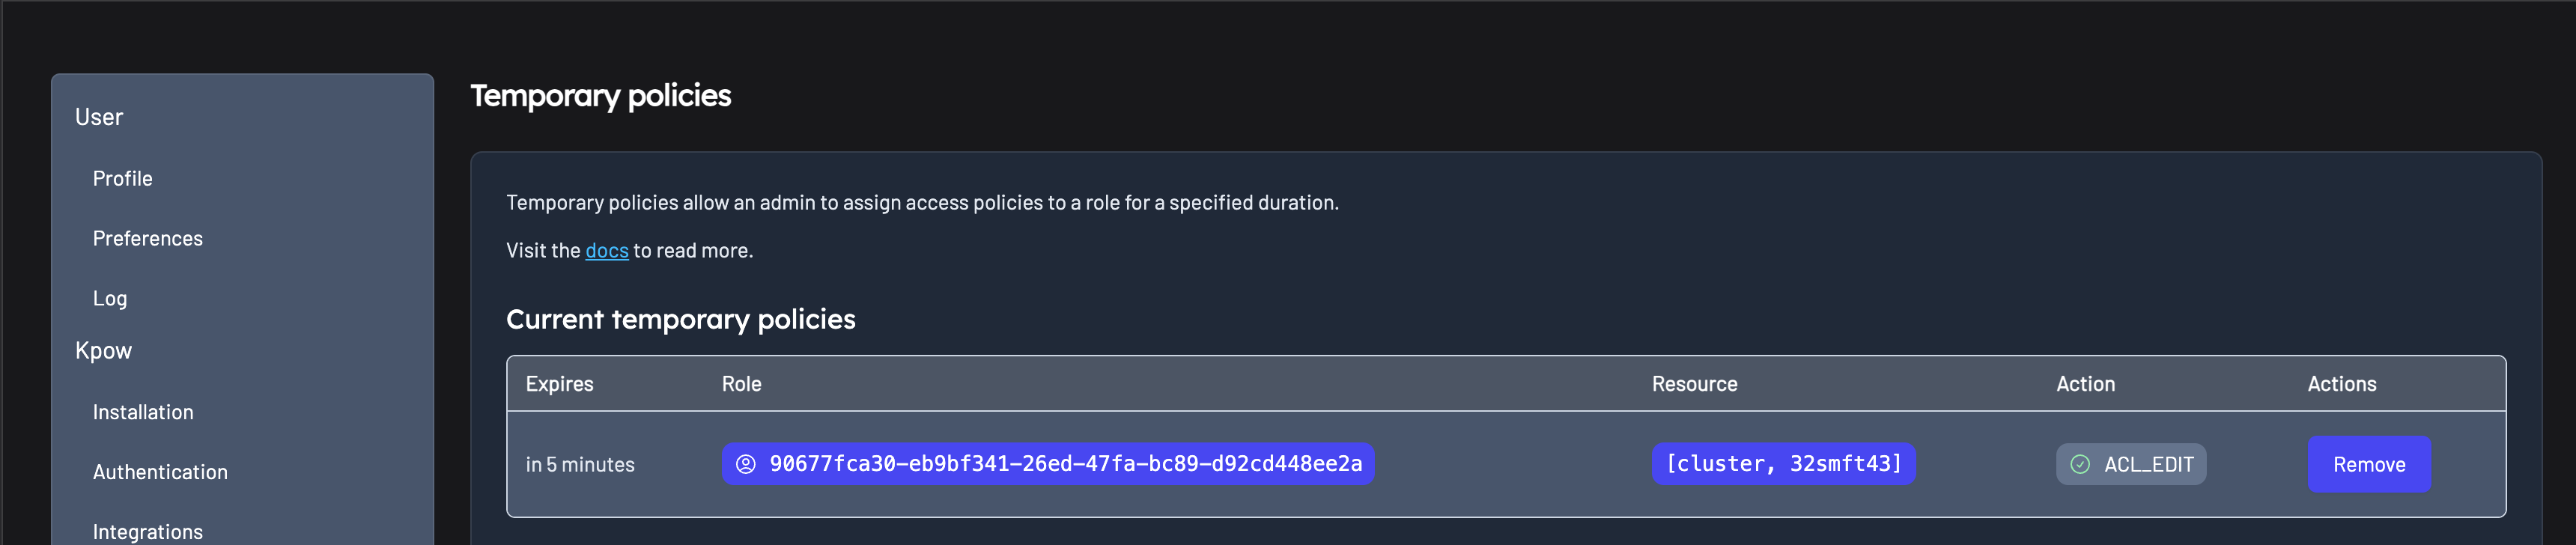Open Integrations in the sidebar
This screenshot has width=2576, height=545.
coord(148,531)
